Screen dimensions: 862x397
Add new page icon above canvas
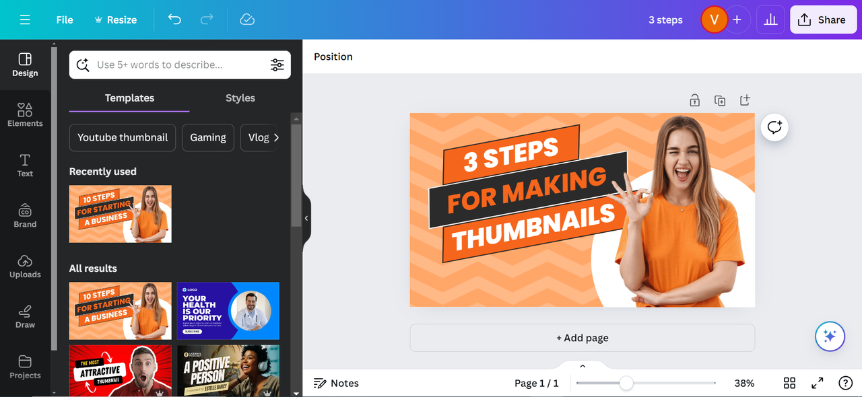click(745, 100)
